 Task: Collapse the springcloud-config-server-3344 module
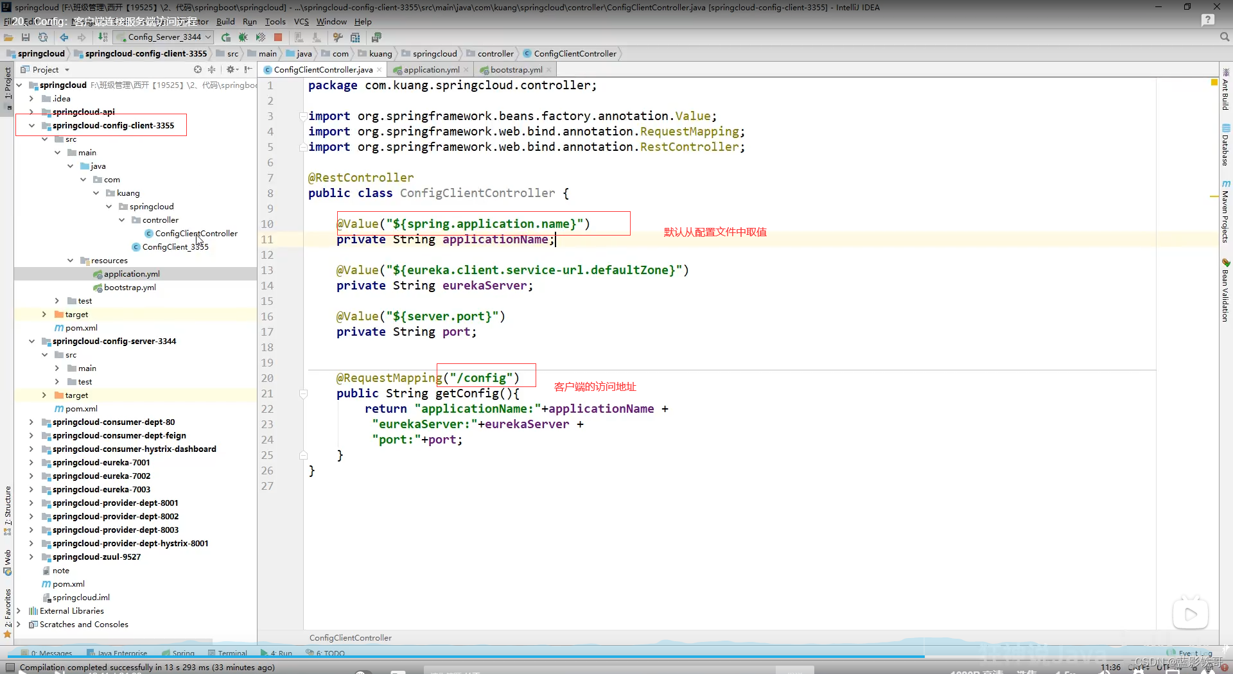[31, 341]
